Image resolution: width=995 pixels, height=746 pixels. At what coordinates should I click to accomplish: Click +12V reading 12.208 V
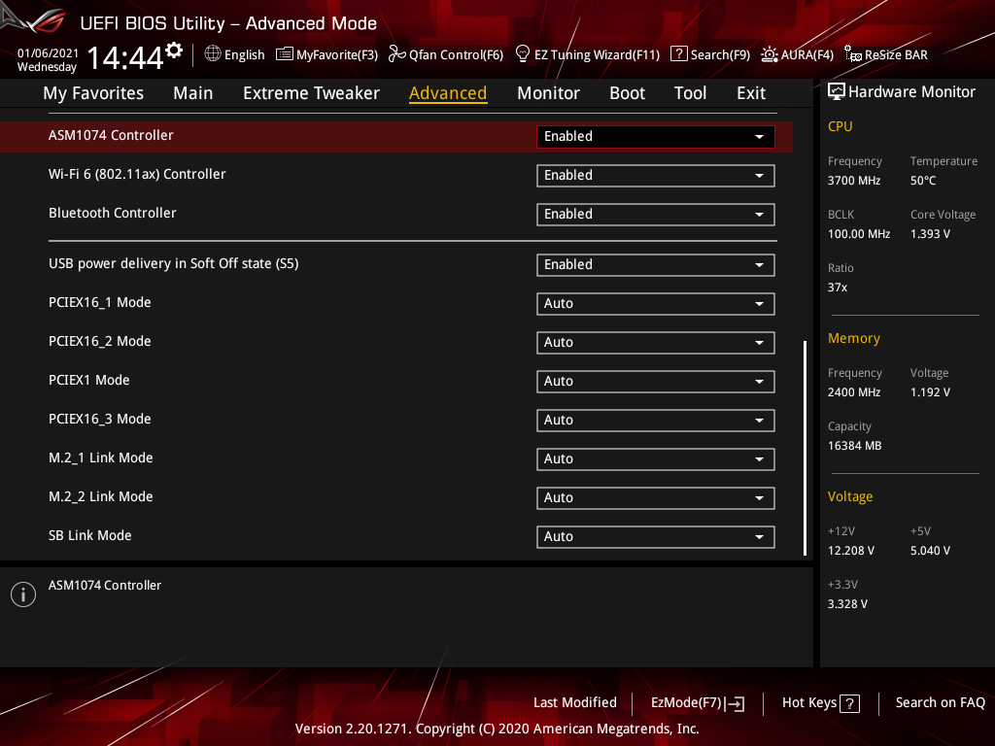point(851,551)
